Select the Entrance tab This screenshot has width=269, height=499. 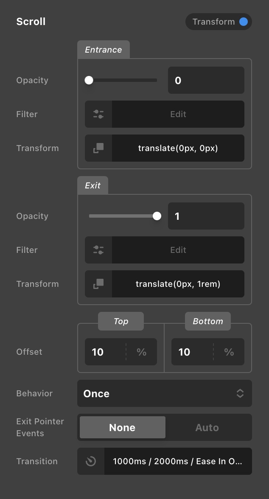104,50
